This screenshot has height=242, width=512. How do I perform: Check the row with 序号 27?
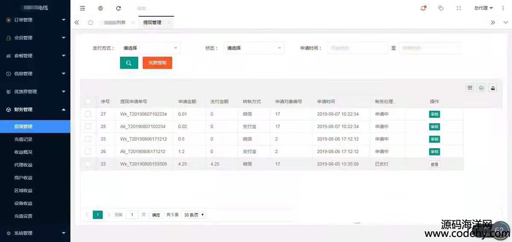(88, 114)
